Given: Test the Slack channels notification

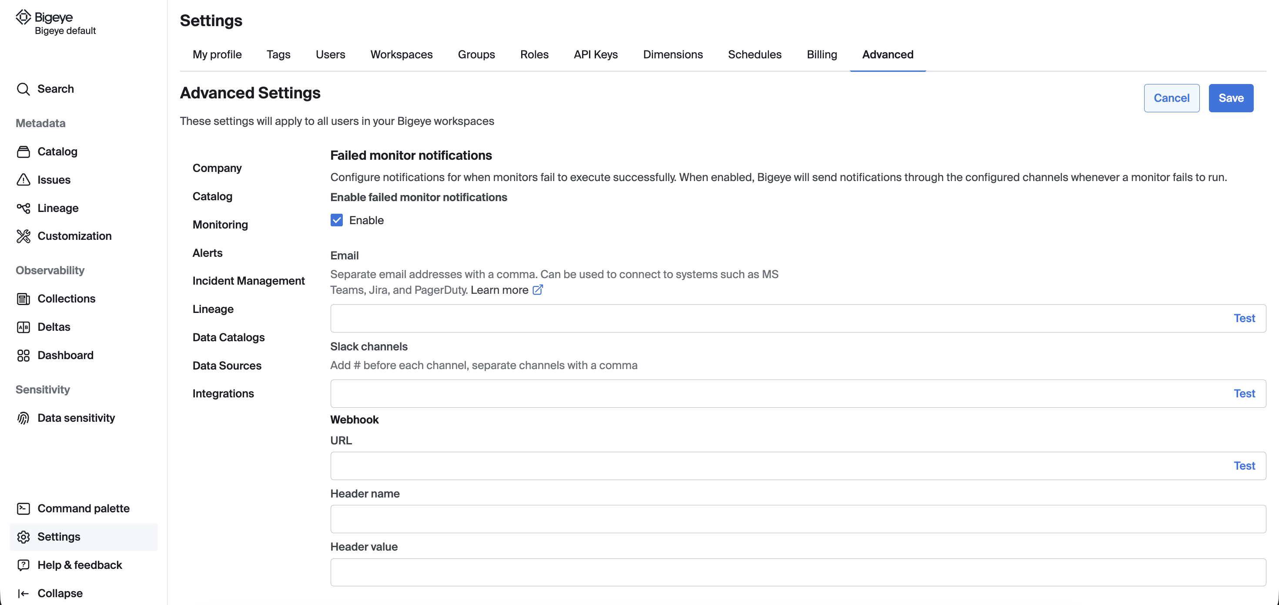Looking at the screenshot, I should coord(1244,393).
